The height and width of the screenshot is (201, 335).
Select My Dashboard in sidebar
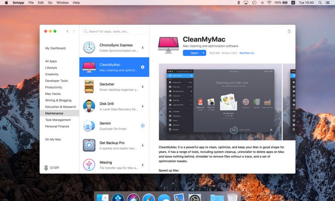pos(55,48)
